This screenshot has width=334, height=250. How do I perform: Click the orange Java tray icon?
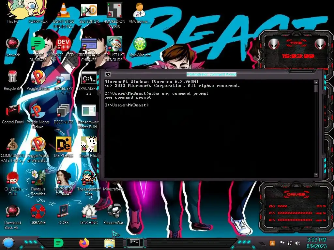tap(272, 243)
